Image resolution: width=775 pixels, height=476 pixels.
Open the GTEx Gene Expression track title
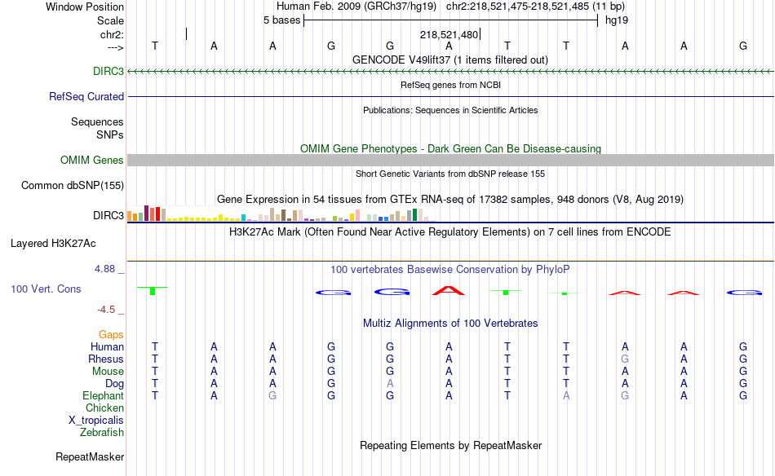450,199
